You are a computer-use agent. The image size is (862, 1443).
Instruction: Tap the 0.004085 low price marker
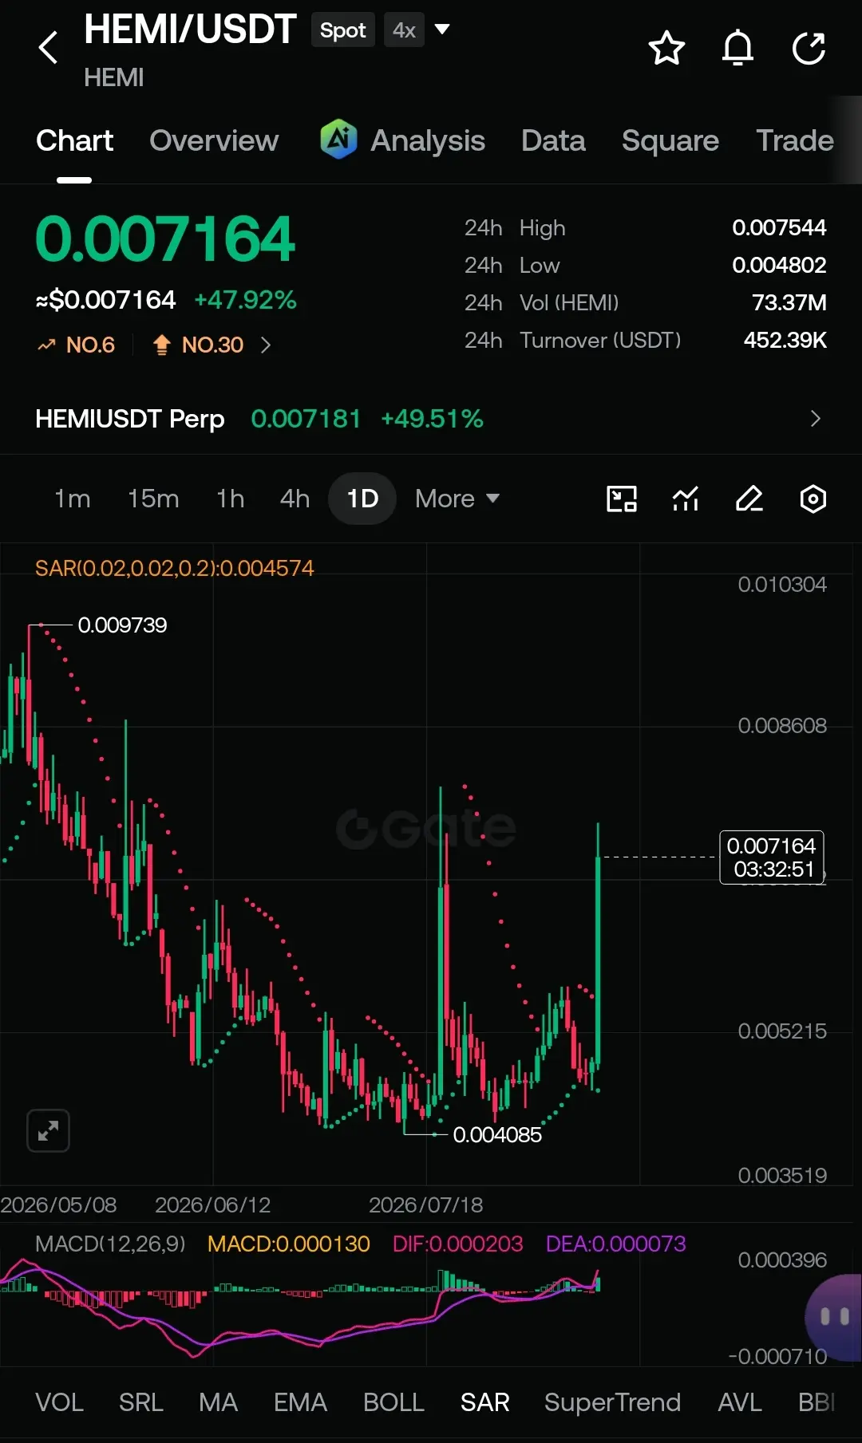(497, 1134)
